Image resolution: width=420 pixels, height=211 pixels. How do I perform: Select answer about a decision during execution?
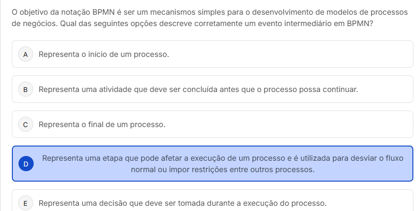182,203
